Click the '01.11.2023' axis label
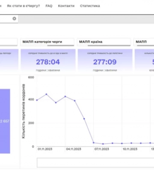The image size is (154, 171). [x=45, y=149]
